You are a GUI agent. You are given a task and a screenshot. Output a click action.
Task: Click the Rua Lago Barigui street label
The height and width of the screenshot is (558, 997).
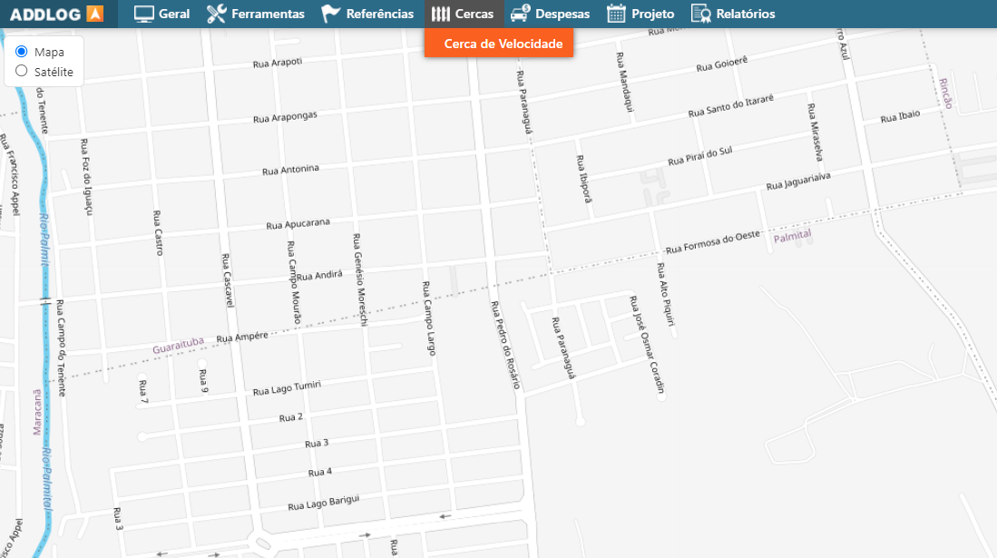click(x=324, y=502)
